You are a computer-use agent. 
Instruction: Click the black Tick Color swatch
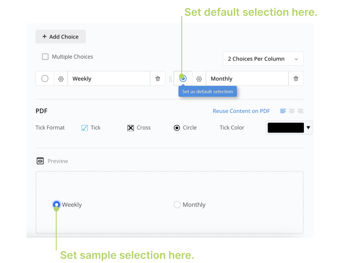point(285,128)
